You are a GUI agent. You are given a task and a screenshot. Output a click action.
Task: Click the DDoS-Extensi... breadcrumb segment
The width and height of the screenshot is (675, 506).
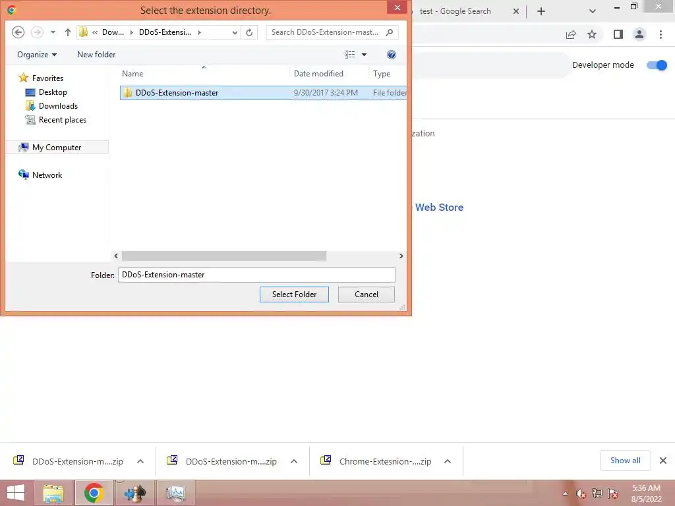tap(165, 32)
